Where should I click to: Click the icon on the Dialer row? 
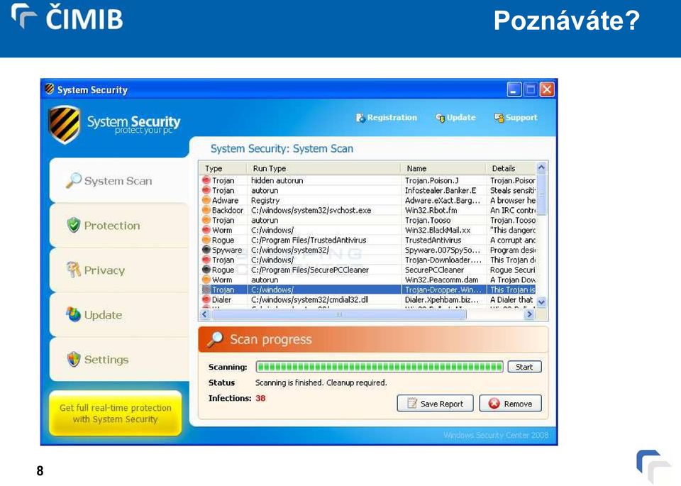point(206,299)
